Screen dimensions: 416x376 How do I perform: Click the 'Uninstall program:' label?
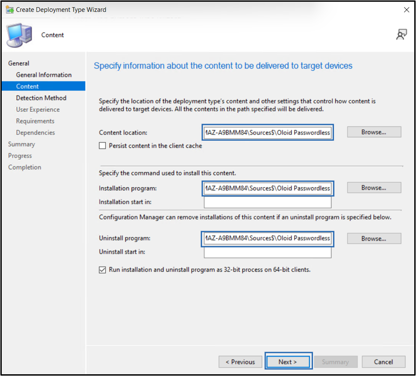click(125, 238)
